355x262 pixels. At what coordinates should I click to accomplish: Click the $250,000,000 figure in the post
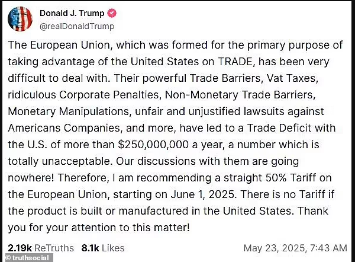pos(153,145)
